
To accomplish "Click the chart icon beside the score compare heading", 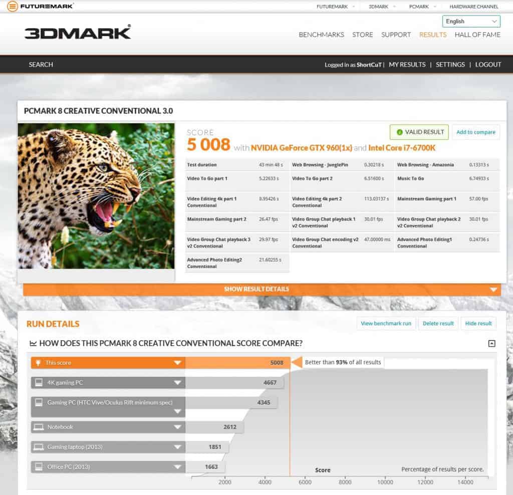I will pos(31,343).
